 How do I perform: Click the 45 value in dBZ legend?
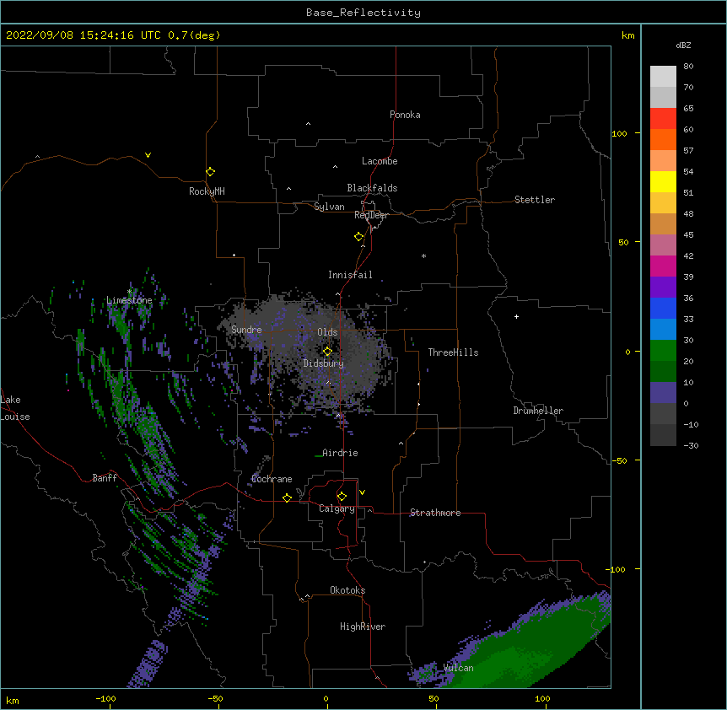pyautogui.click(x=688, y=235)
